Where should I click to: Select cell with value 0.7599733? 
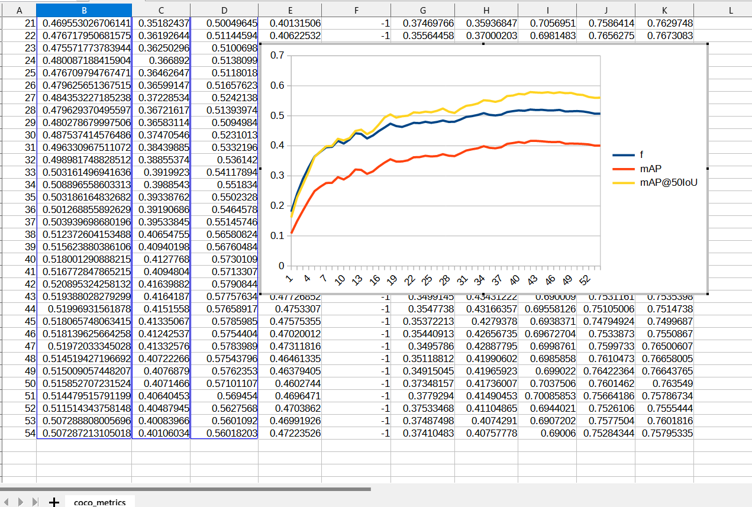pos(606,345)
